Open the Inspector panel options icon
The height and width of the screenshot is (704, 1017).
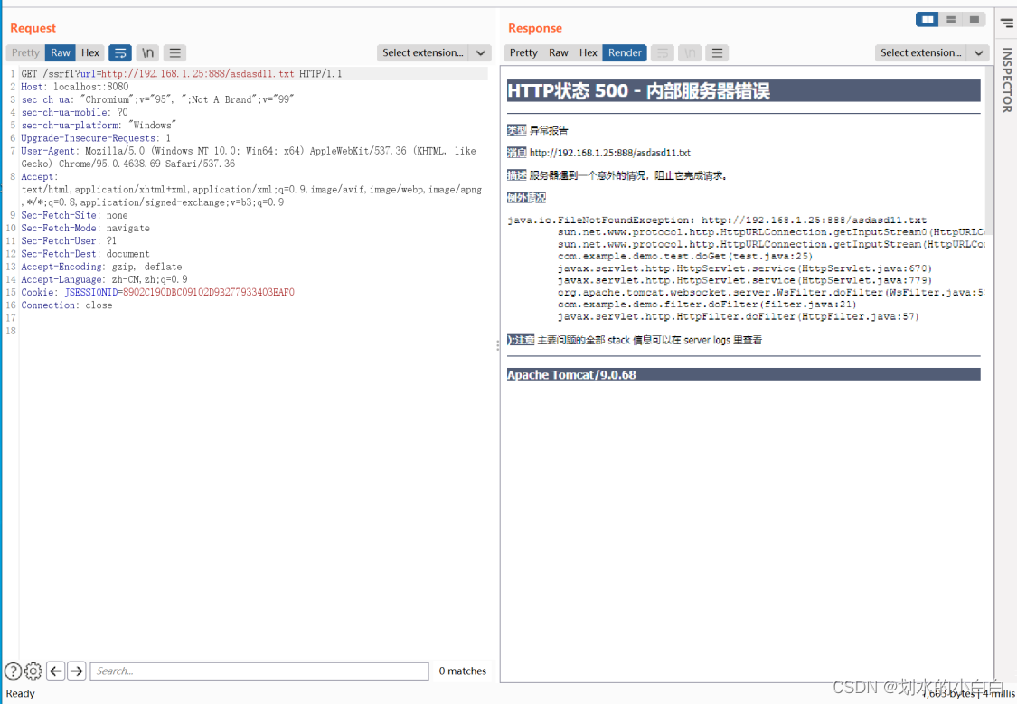point(1007,23)
